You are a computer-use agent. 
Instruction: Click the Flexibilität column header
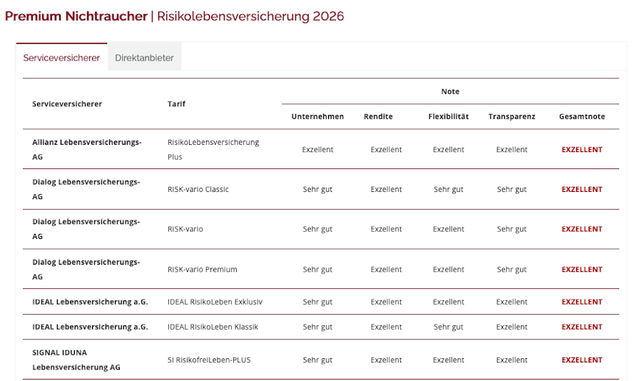448,116
